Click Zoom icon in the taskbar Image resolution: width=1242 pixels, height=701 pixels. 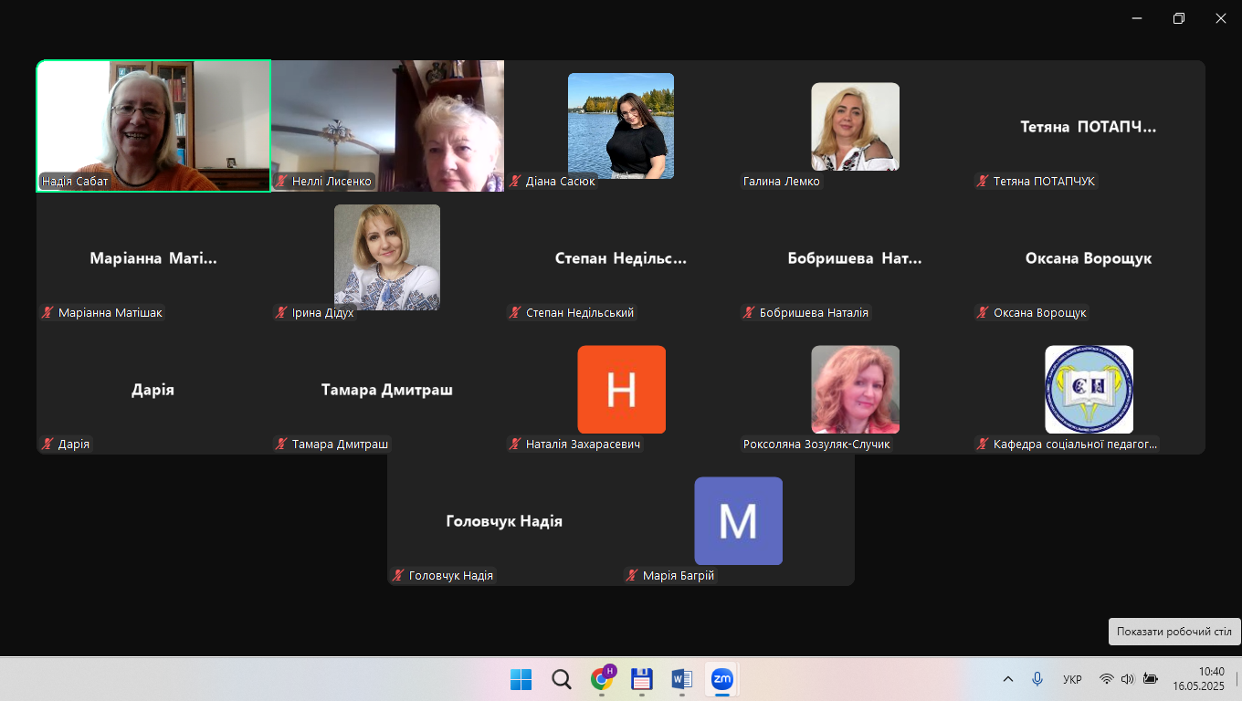point(721,679)
